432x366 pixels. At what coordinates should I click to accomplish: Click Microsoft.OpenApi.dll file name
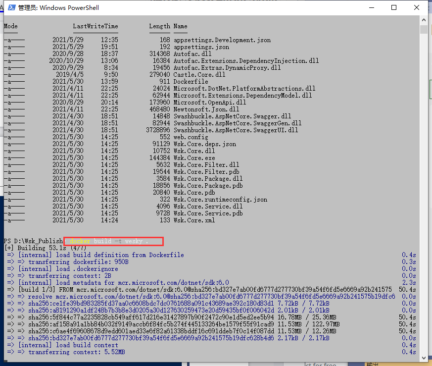pyautogui.click(x=210, y=103)
